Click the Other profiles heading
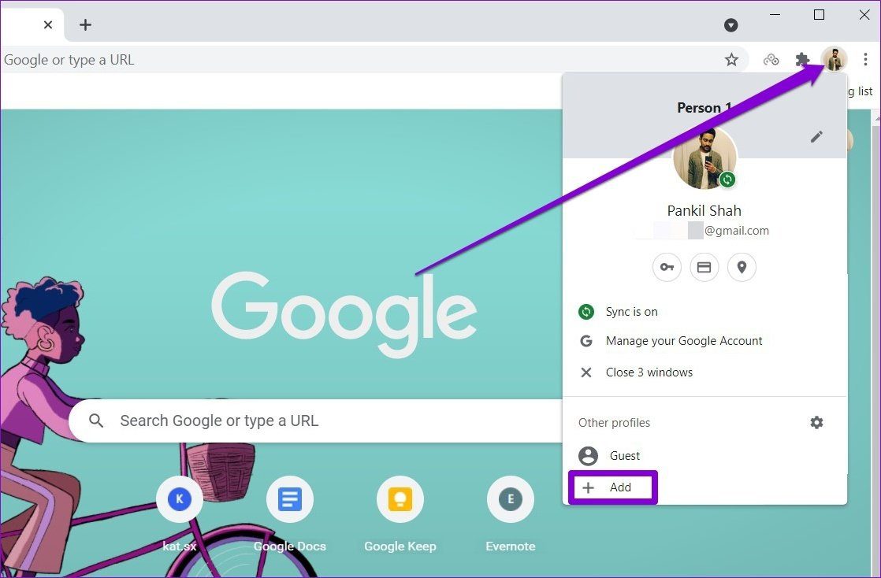Viewport: 881px width, 578px height. click(614, 423)
